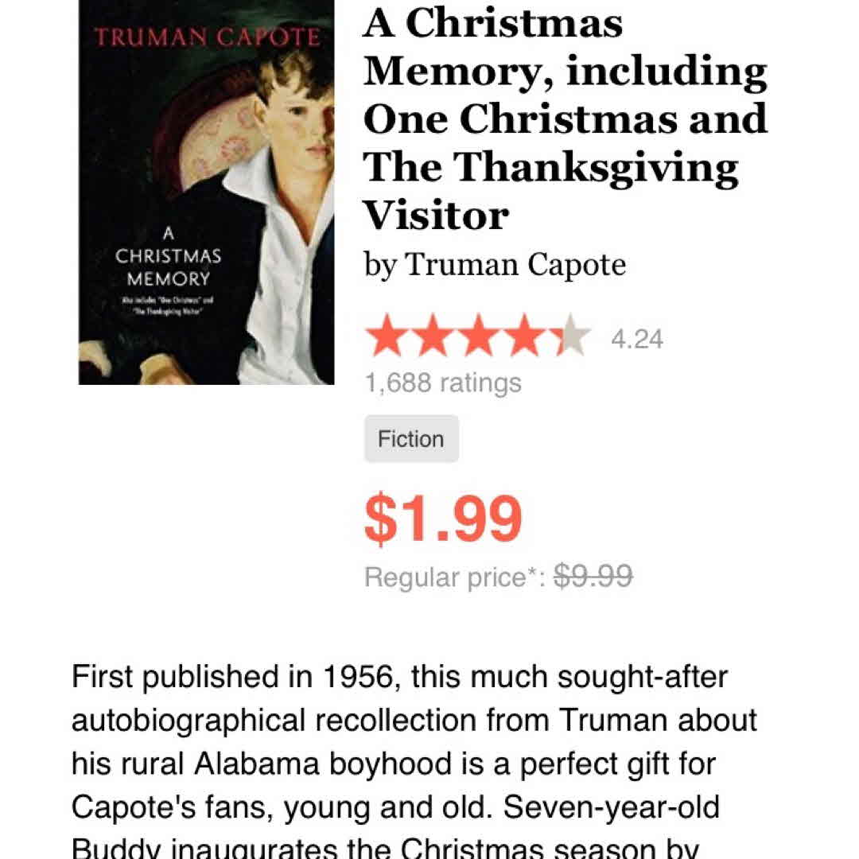Click the Capote's fans description line
The width and height of the screenshot is (859, 859).
point(395,807)
